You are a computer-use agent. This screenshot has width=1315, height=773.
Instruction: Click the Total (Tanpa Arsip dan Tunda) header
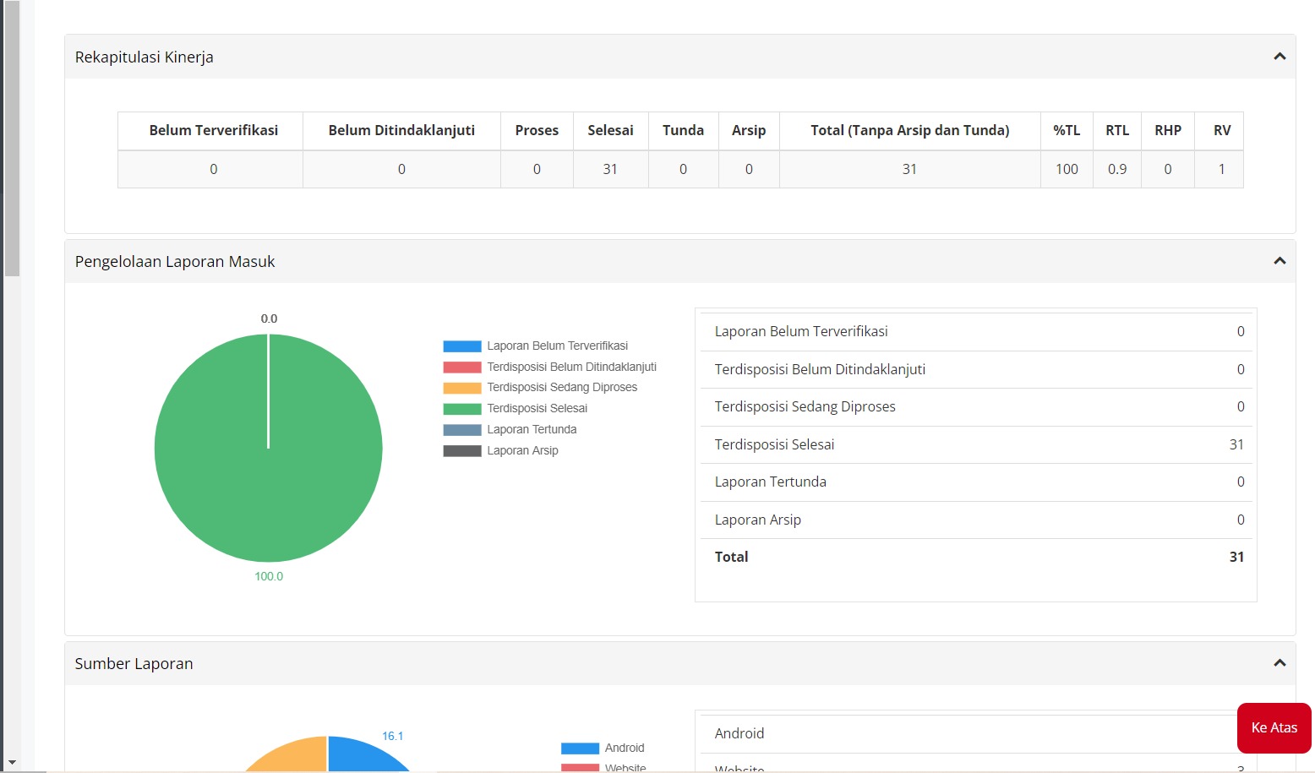pyautogui.click(x=909, y=130)
